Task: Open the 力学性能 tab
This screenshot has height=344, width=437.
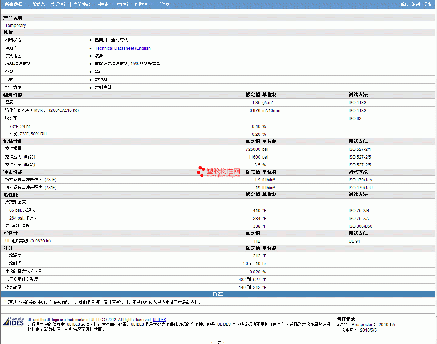Action: tap(82, 4)
